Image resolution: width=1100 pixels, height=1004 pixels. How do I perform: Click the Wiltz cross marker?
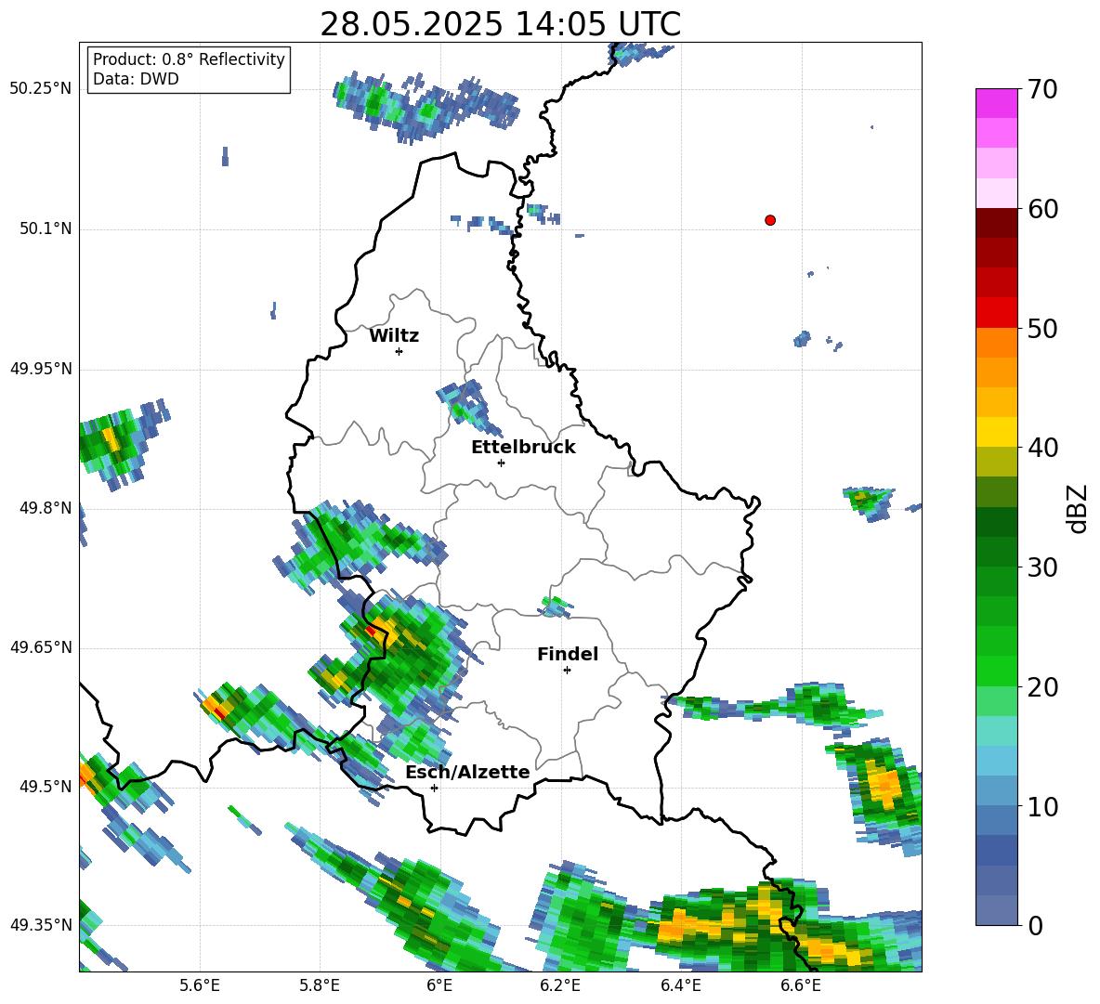[399, 351]
